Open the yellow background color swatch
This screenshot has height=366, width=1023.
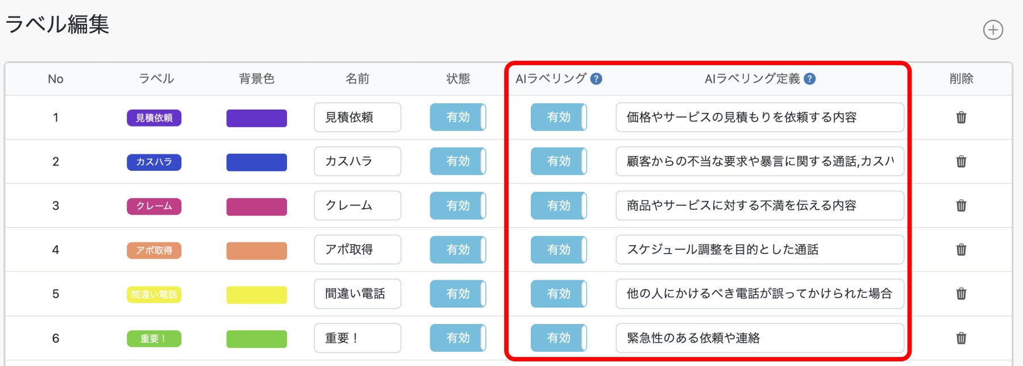[256, 295]
